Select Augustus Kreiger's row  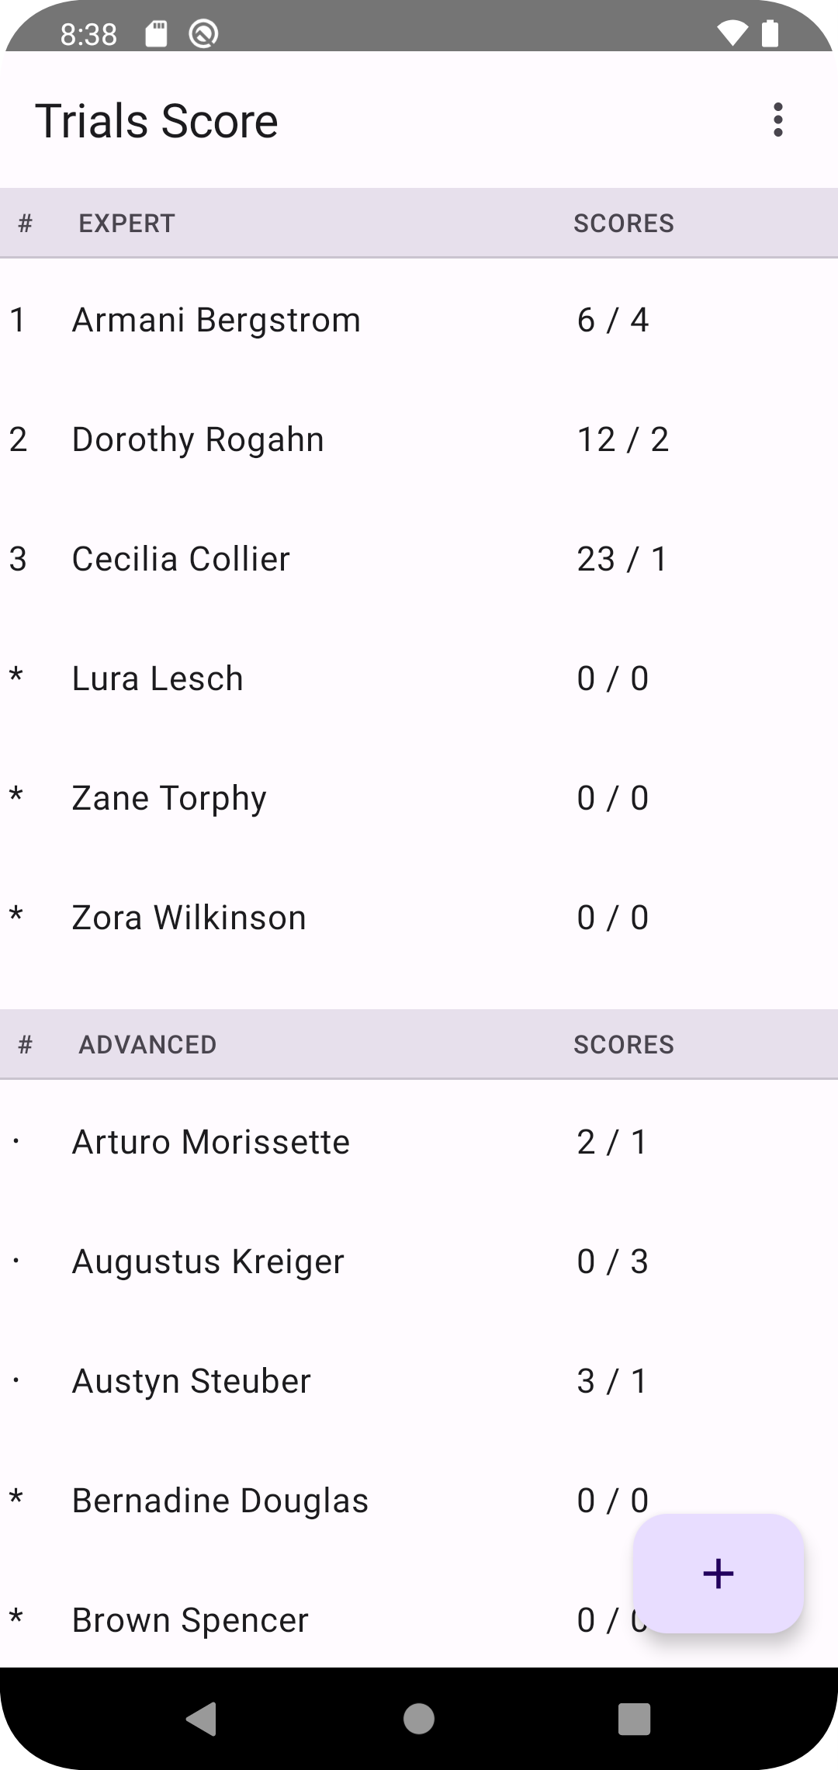[x=208, y=1262]
